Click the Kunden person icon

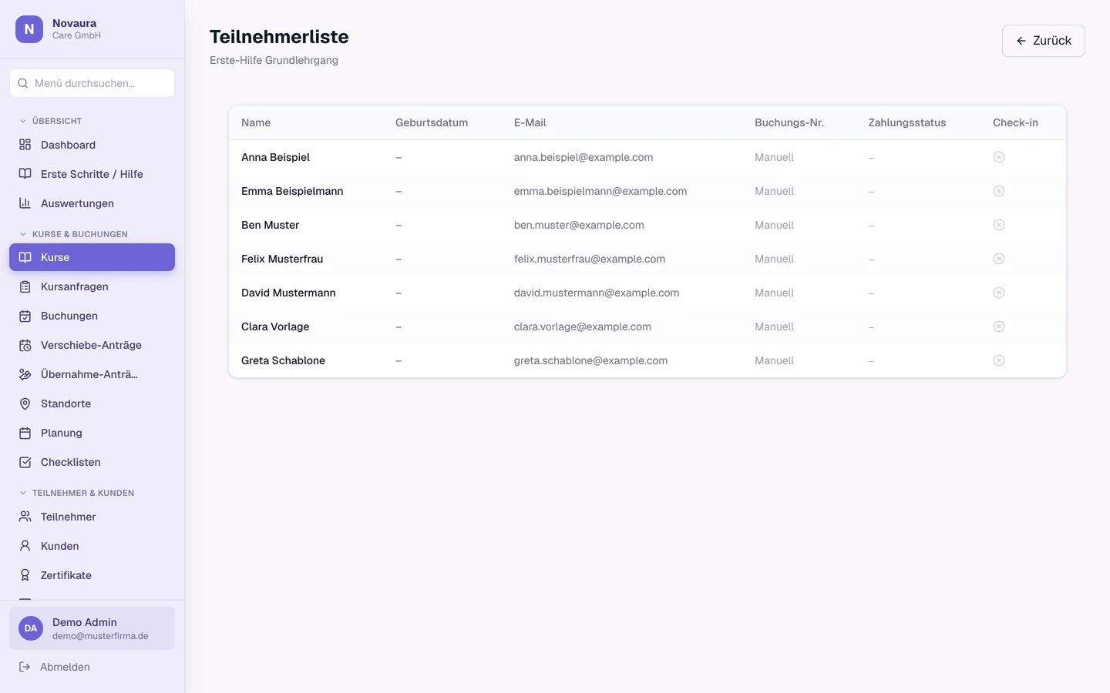pos(25,546)
